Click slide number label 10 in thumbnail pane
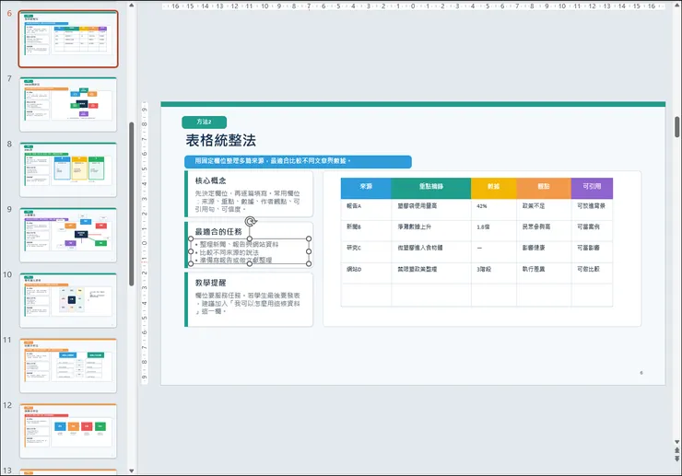Viewport: 682px width, 476px height. click(7, 274)
